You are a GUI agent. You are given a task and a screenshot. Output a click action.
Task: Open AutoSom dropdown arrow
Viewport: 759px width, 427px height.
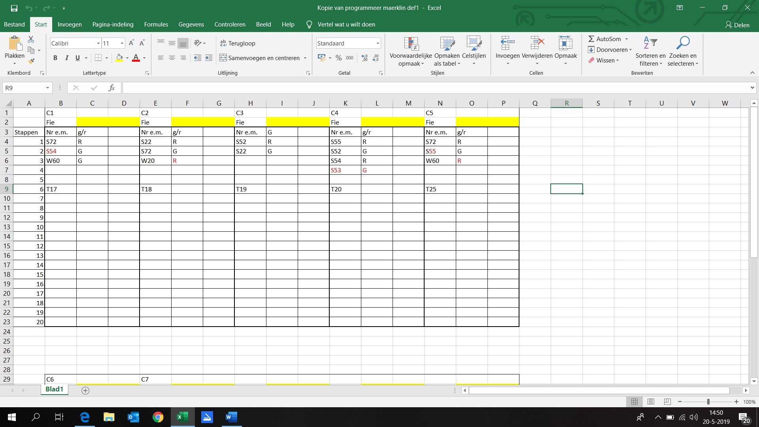(627, 39)
